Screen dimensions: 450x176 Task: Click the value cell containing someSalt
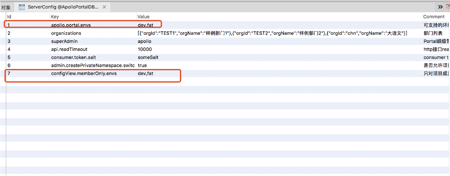[x=279, y=57]
